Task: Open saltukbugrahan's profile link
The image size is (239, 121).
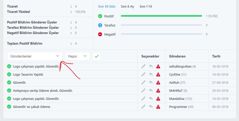Action: click(180, 67)
